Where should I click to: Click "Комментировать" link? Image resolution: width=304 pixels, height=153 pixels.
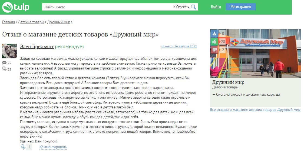pyautogui.click(x=53, y=147)
